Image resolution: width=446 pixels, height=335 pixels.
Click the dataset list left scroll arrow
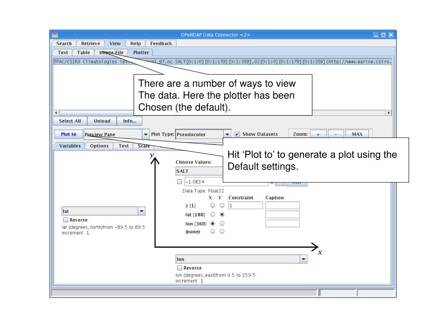click(56, 113)
